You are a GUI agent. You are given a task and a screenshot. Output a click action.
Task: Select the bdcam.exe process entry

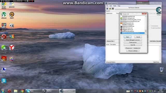(133, 30)
